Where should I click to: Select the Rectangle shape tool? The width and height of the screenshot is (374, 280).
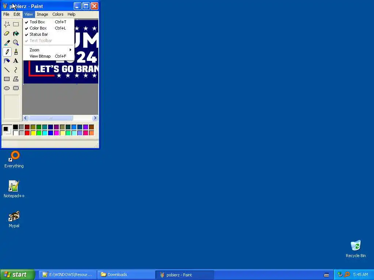(7, 79)
